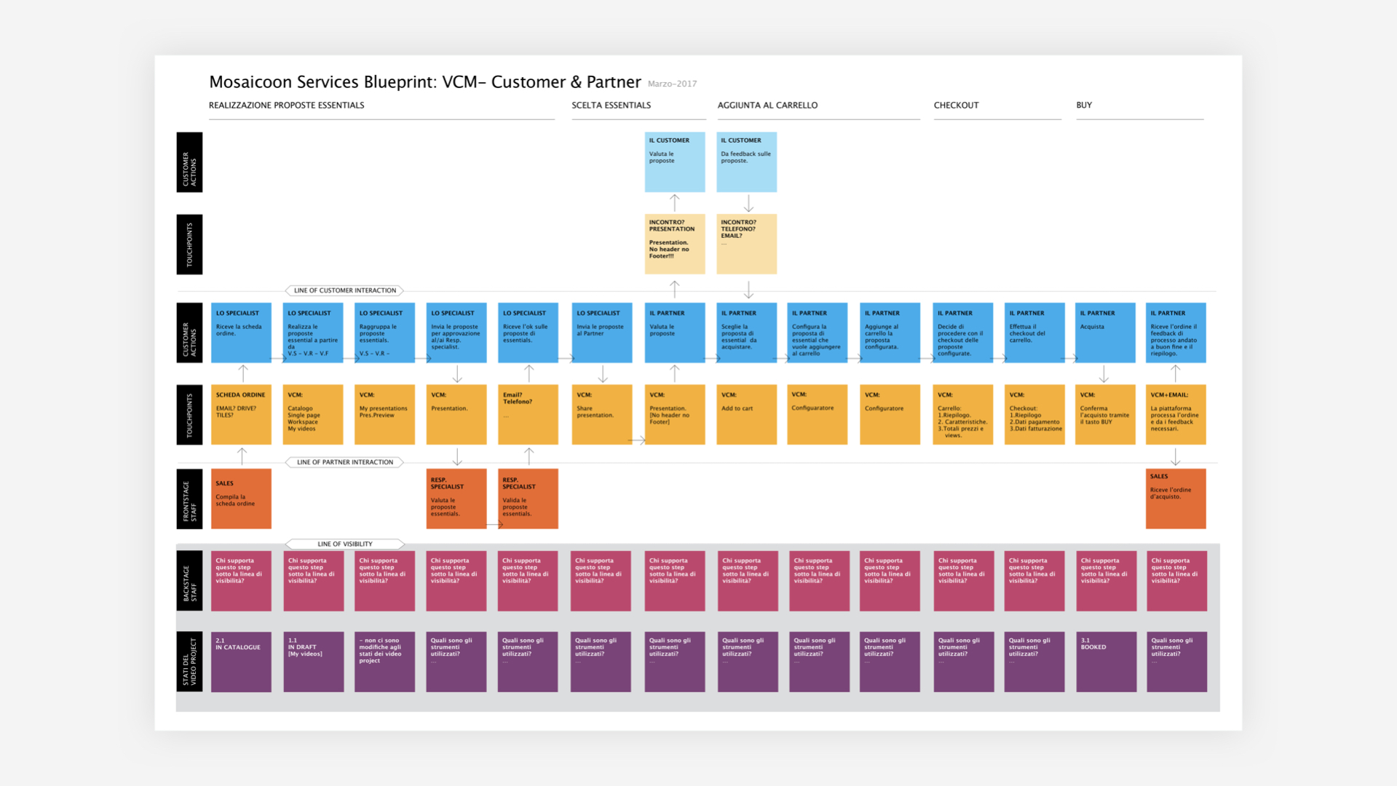1397x786 pixels.
Task: Click the '1.1 IN DRAFT [My videos]' status card
Action: click(x=313, y=662)
